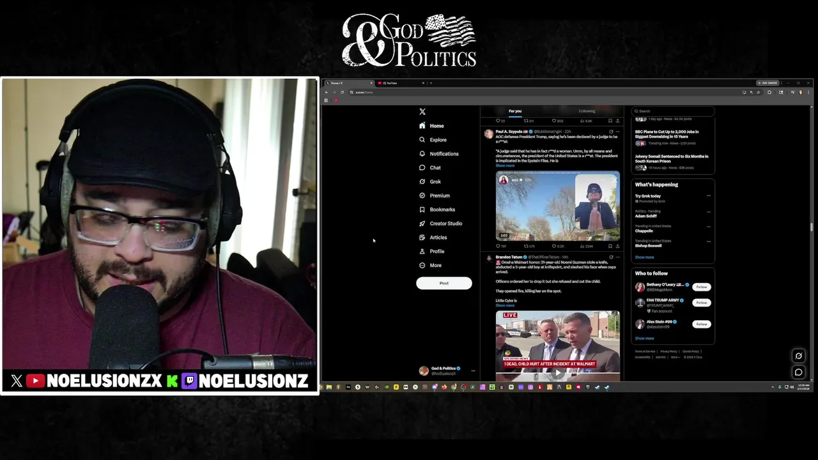Click the Ask Gemini button

coord(768,83)
